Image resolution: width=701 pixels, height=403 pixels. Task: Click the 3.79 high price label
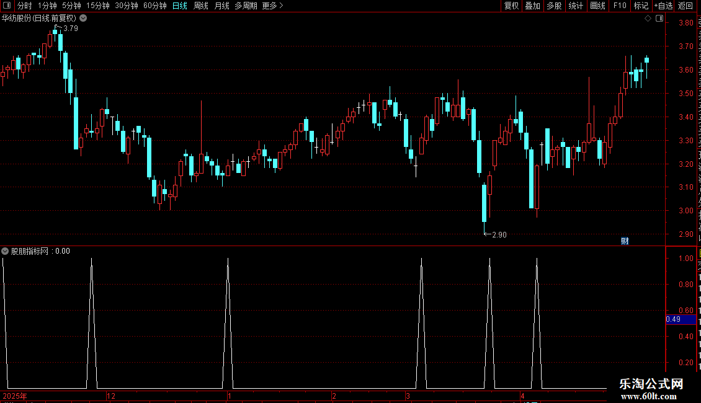71,28
